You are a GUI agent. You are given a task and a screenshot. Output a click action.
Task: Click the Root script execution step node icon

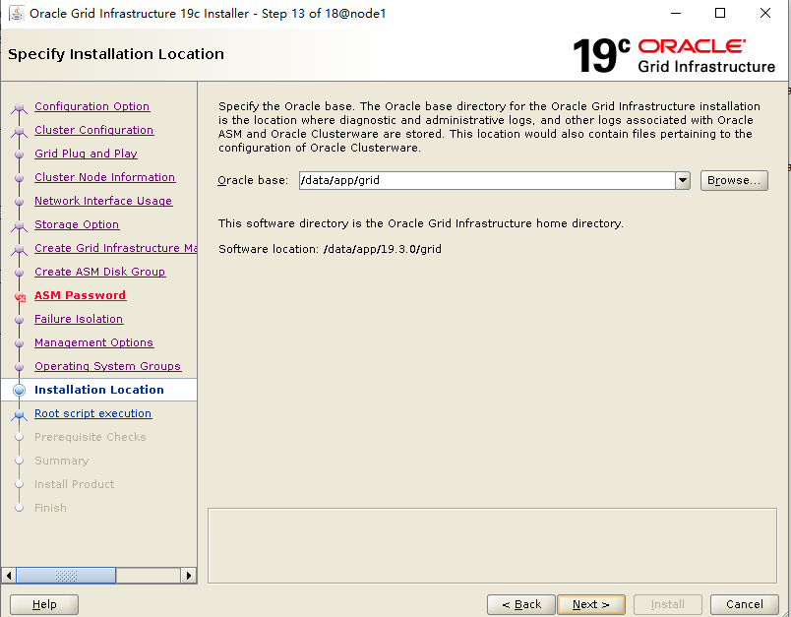(19, 414)
